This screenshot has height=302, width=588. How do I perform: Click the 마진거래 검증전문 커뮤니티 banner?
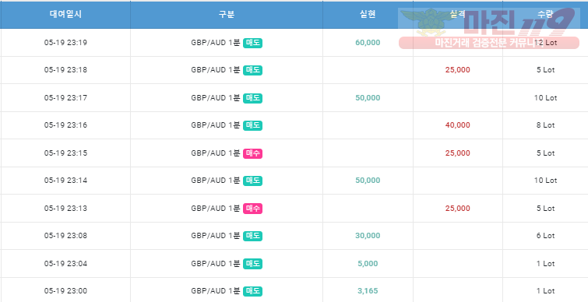coord(488,43)
